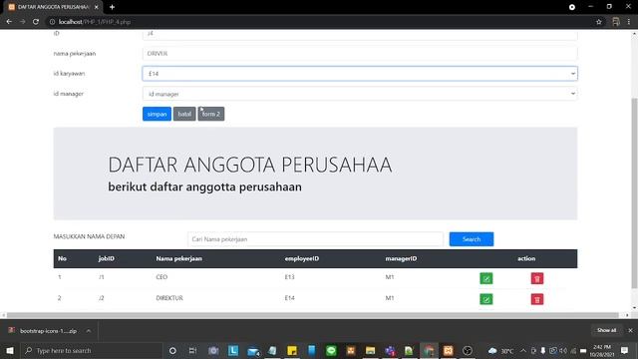Click the batal button

184,114
